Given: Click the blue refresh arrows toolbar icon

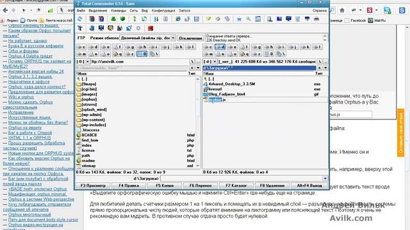Looking at the screenshot, I should coord(80,19).
